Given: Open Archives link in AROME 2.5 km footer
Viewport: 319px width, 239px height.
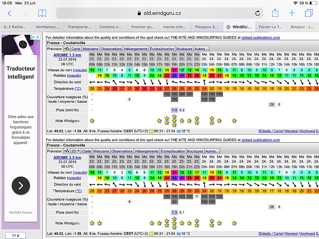Looking at the screenshot, I should coord(307,233).
